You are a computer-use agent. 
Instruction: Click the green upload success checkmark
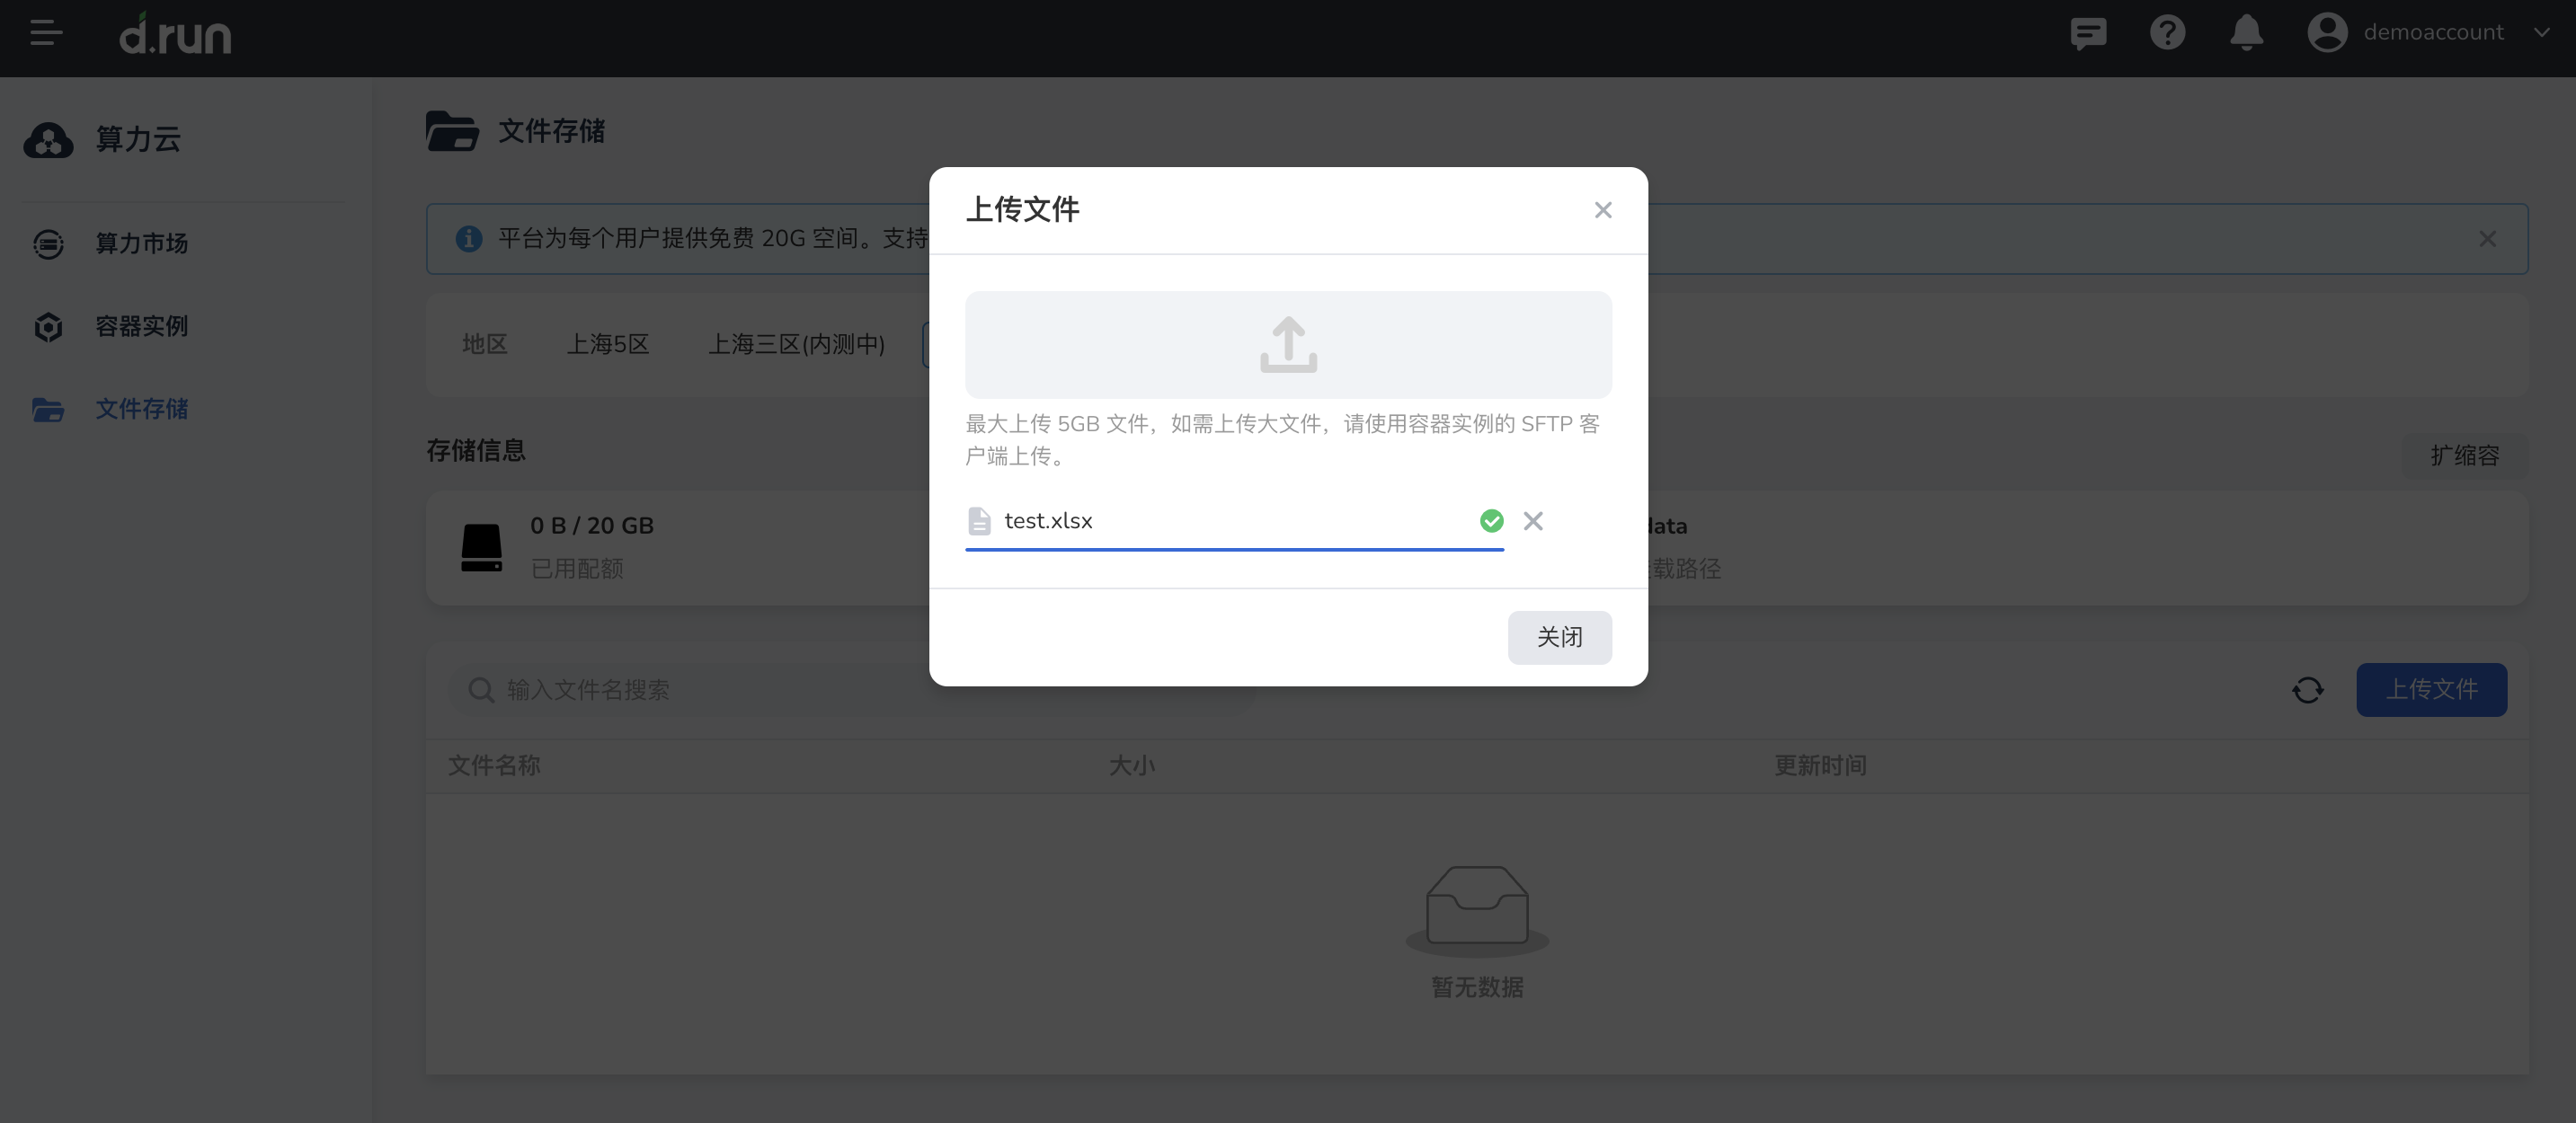pos(1491,520)
